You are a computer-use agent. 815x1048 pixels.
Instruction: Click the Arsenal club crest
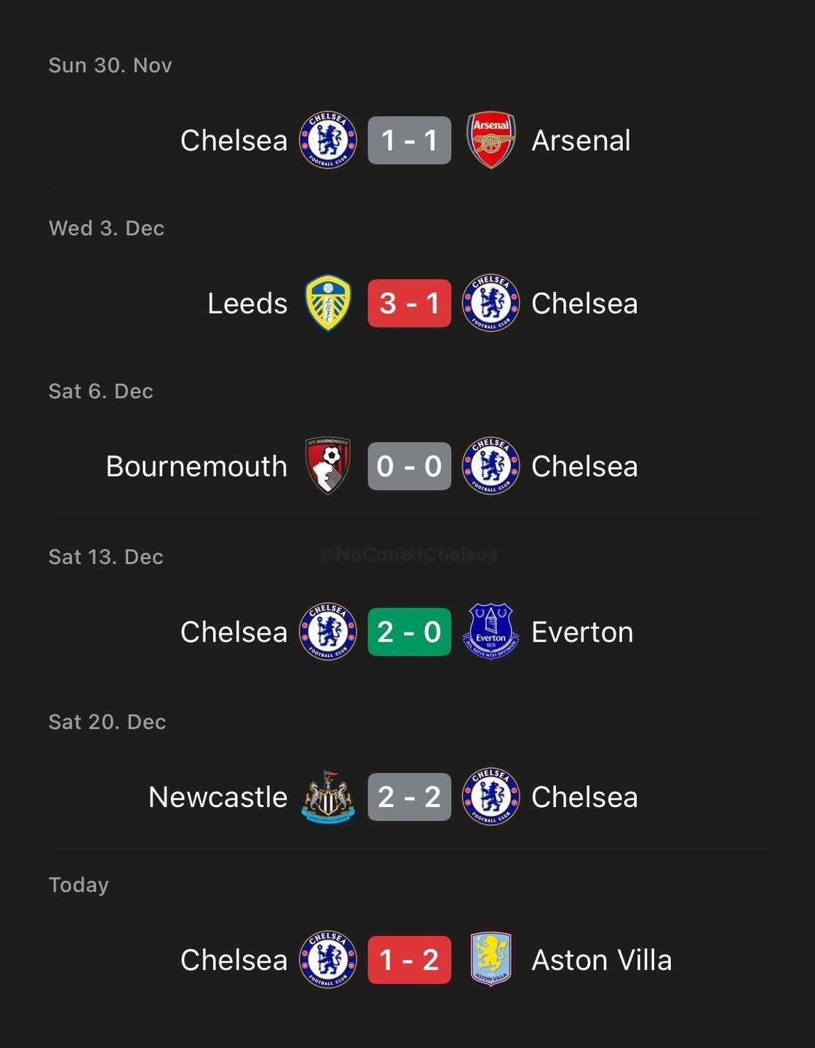491,140
